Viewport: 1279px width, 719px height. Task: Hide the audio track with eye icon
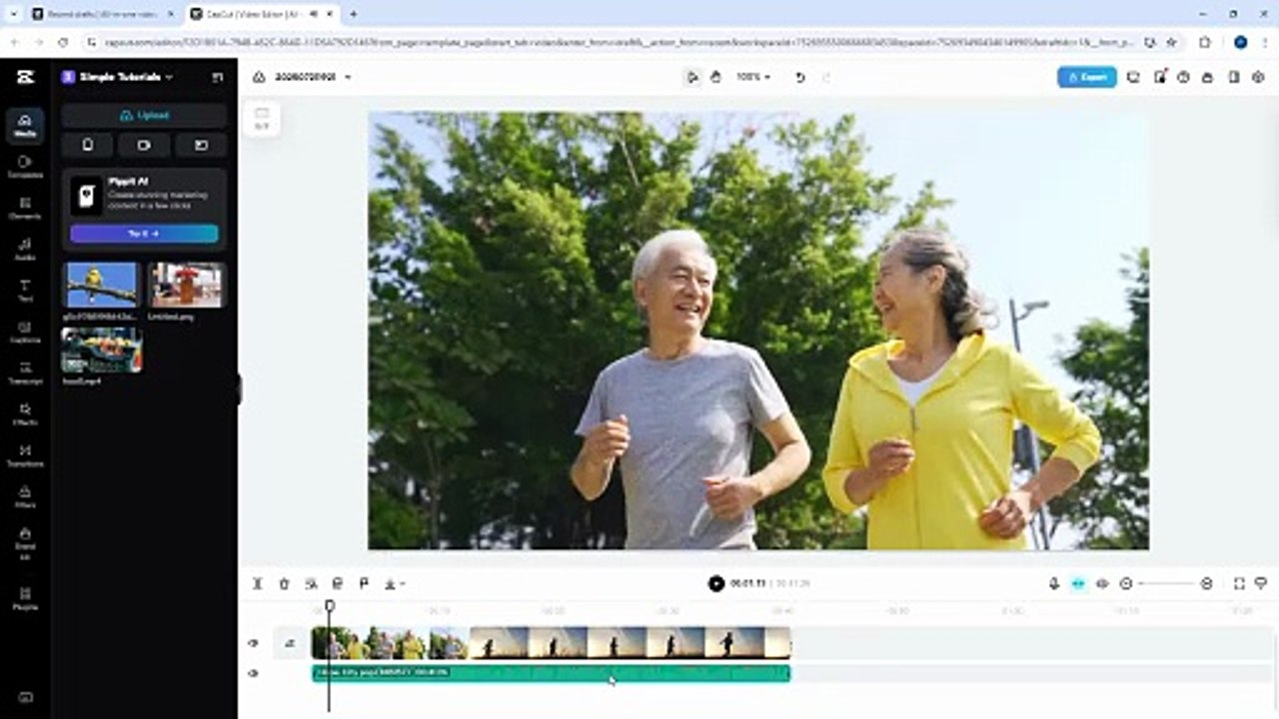tap(253, 673)
